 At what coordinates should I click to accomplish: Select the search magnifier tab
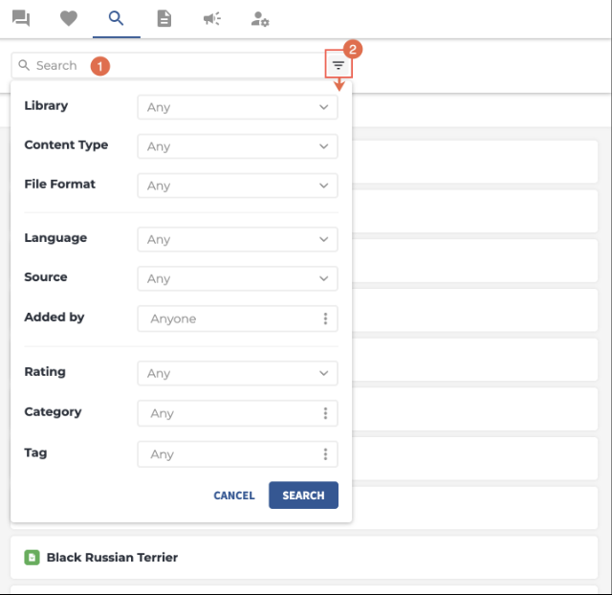116,18
